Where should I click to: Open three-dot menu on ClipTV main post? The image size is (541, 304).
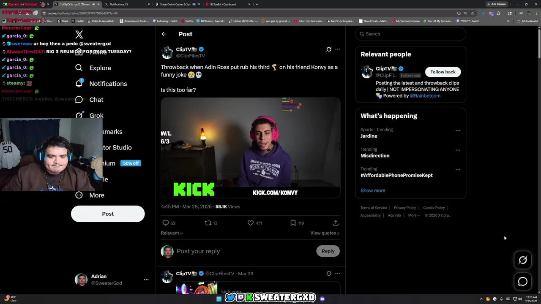pos(337,49)
